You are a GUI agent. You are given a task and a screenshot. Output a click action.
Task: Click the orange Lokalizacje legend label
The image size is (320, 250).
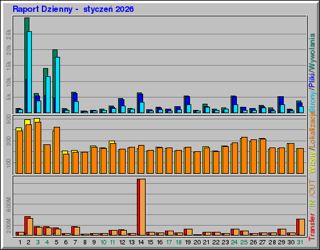[x=312, y=129]
